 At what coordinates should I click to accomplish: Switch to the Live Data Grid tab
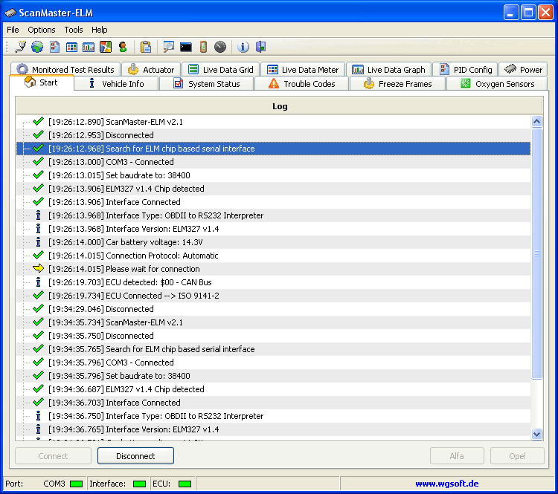pos(221,69)
